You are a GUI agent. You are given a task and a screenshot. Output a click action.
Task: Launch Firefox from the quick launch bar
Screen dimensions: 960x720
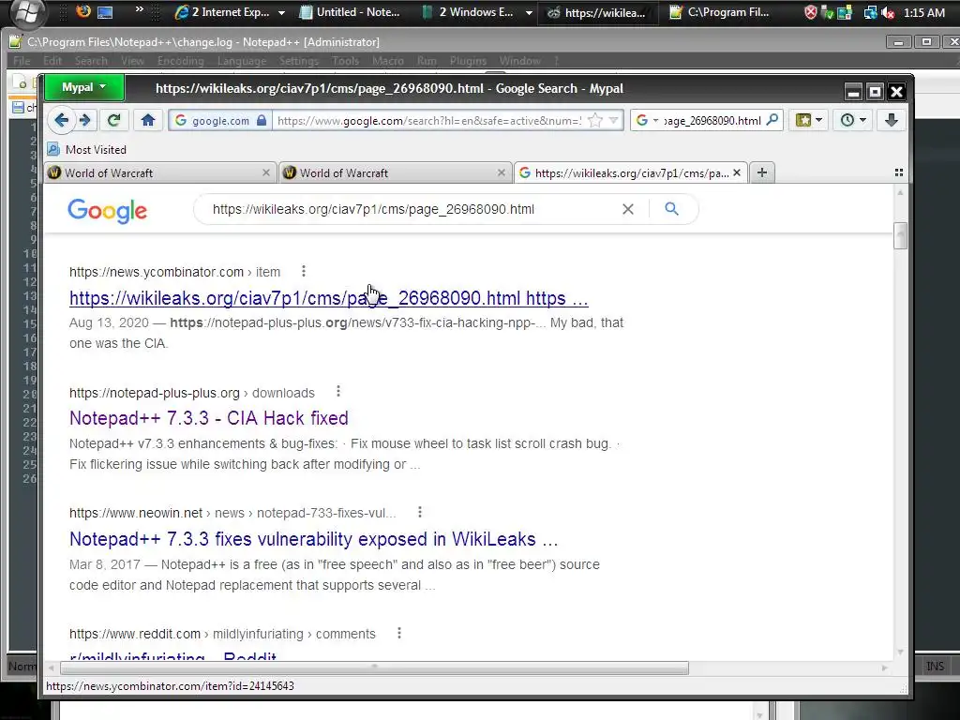(82, 11)
